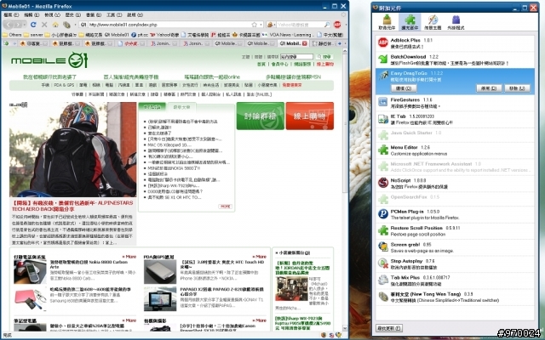The width and height of the screenshot is (545, 340).
Task: Click the Disable button for Easy DragToGo
Action: click(x=489, y=88)
